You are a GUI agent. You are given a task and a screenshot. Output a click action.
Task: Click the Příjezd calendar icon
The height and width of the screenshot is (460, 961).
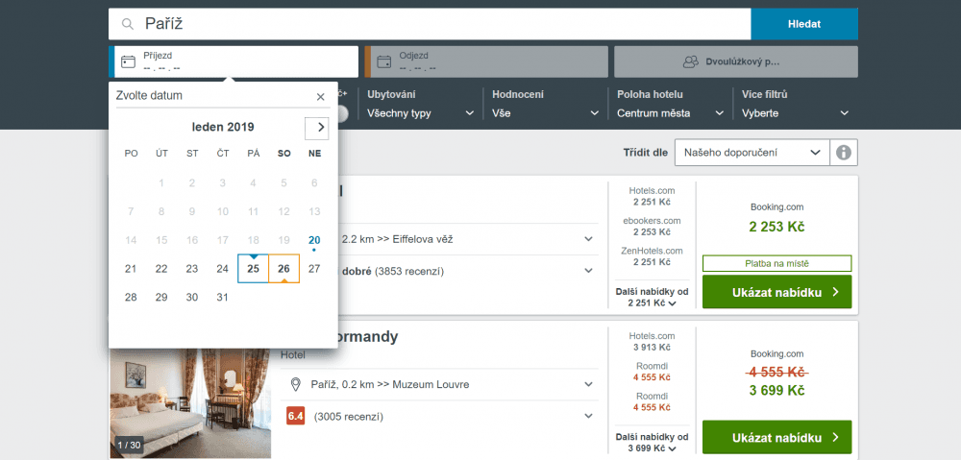(x=128, y=61)
